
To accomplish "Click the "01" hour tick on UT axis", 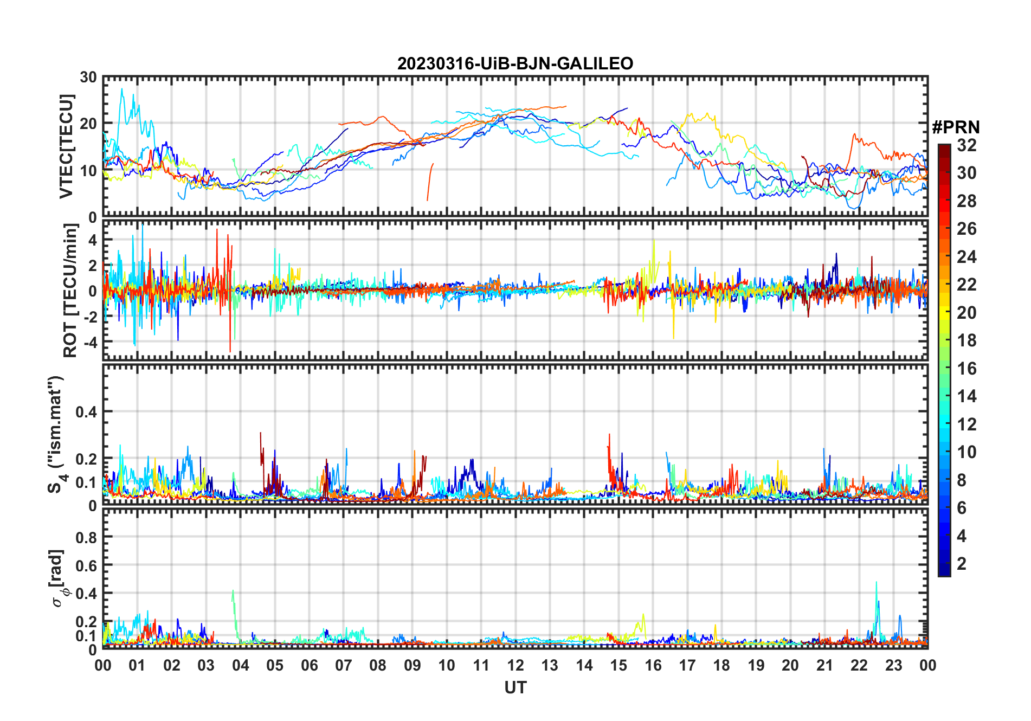I will [x=137, y=665].
